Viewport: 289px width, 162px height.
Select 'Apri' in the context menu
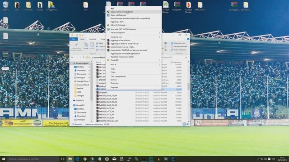pyautogui.click(x=112, y=9)
